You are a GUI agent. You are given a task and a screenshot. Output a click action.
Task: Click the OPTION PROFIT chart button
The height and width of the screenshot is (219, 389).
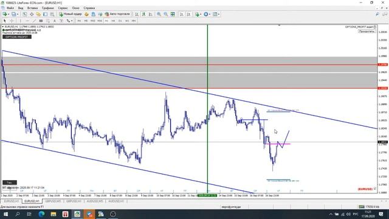click(17, 36)
